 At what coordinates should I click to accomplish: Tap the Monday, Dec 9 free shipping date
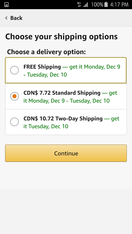[102, 67]
